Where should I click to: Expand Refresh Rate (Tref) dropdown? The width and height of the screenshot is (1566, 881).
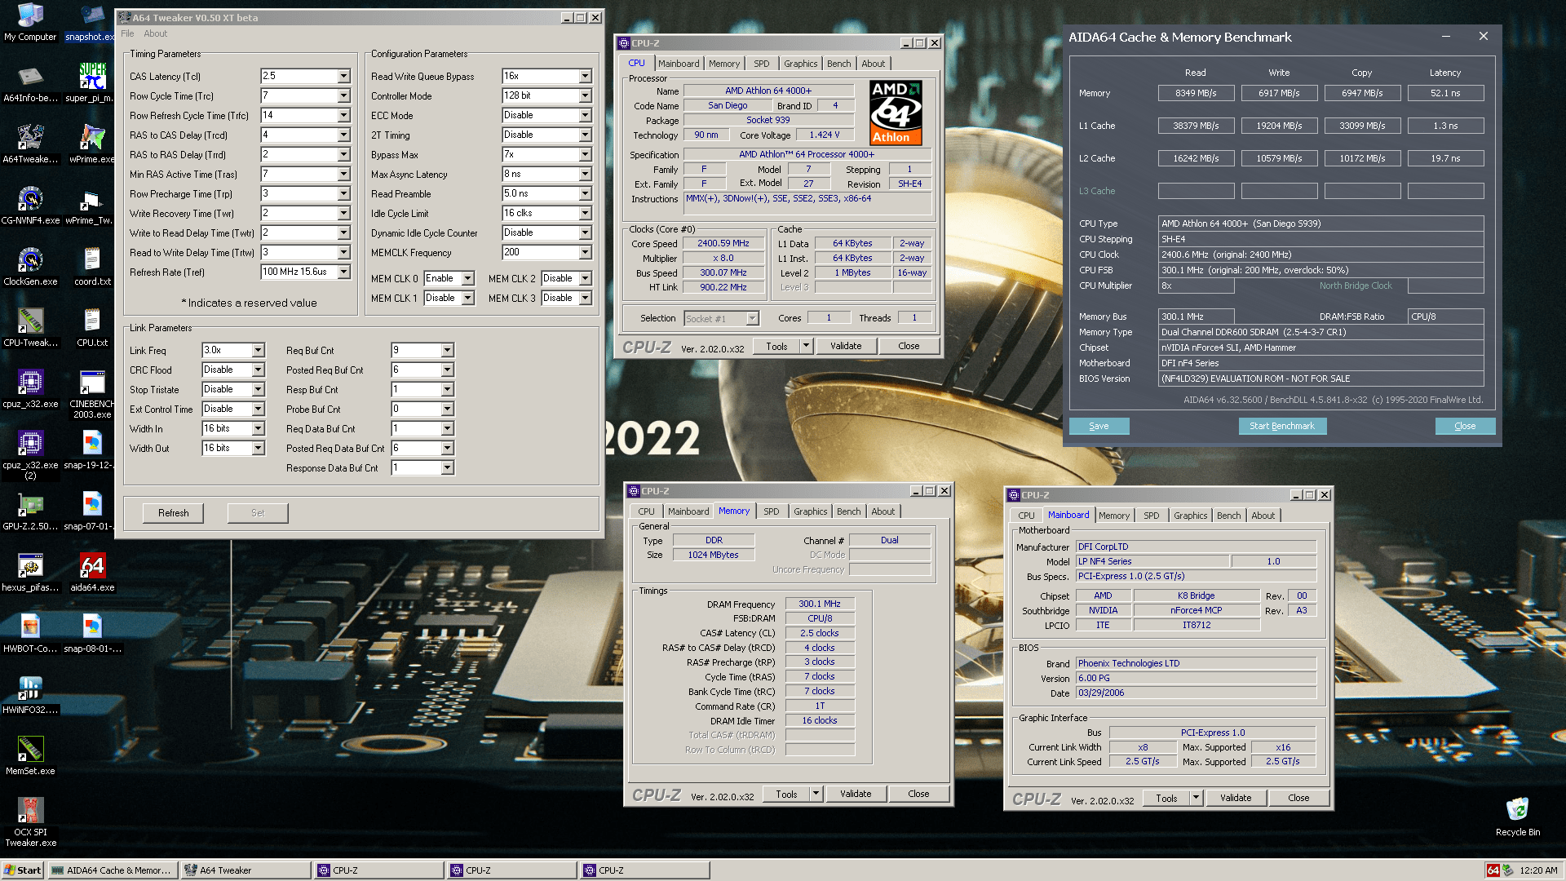point(343,272)
